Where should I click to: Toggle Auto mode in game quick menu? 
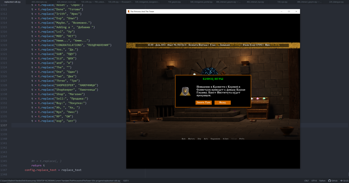coord(206,139)
